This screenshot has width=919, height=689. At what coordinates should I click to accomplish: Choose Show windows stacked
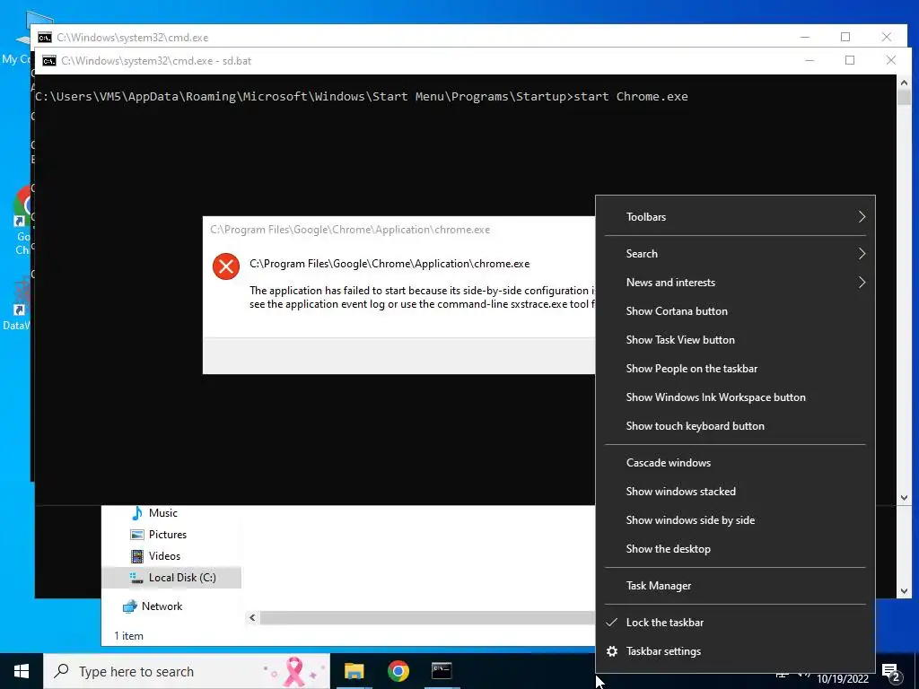tap(735, 492)
